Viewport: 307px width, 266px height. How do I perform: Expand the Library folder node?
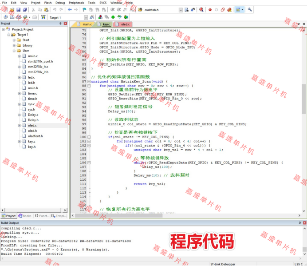[14, 45]
